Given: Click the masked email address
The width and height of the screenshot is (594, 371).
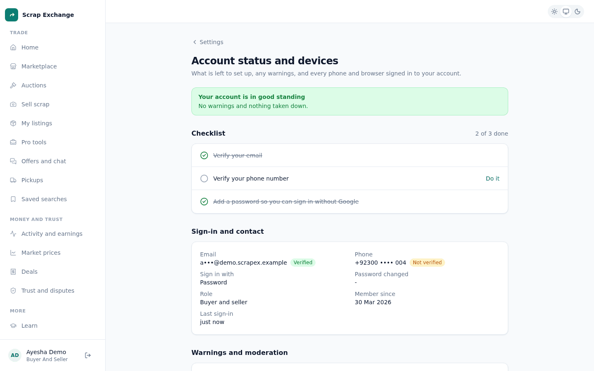Looking at the screenshot, I should point(243,263).
